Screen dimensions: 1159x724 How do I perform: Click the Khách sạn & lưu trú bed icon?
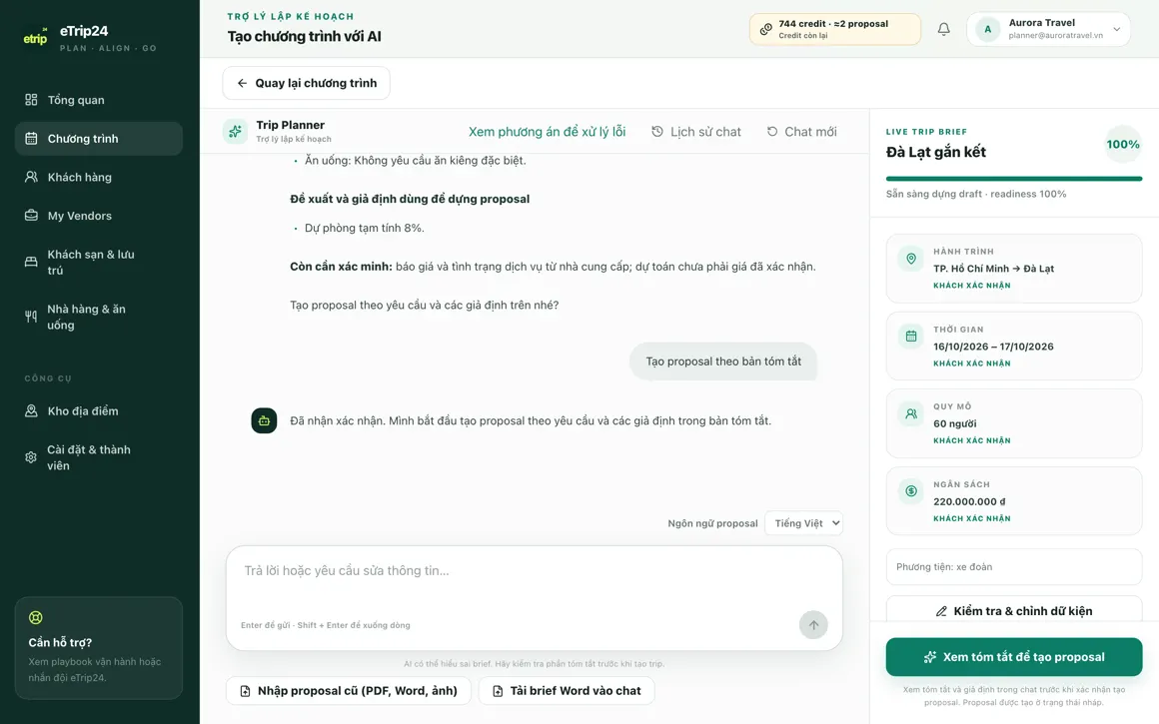pos(31,262)
